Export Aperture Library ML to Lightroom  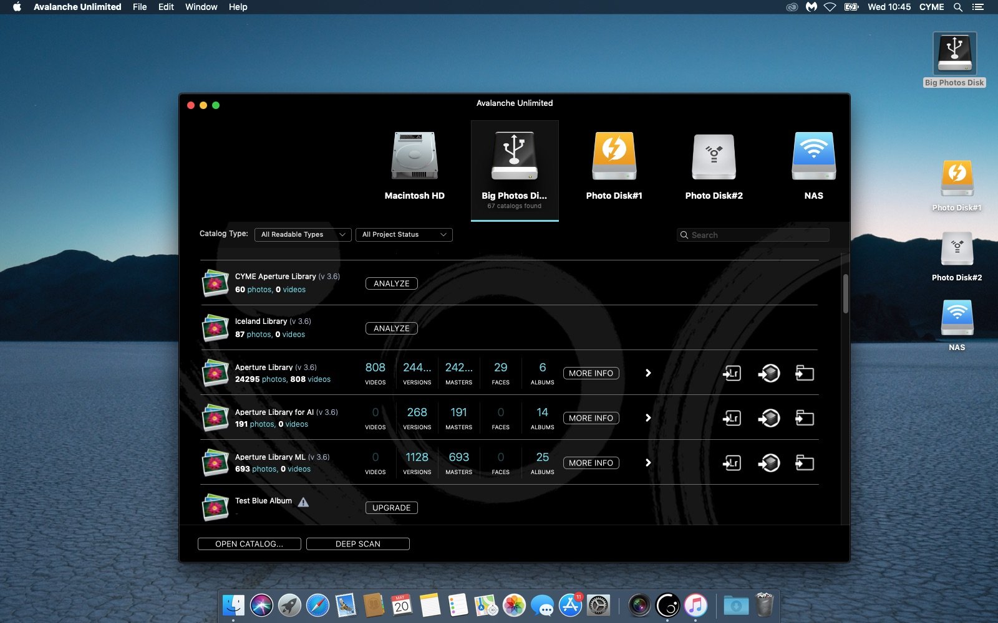point(732,463)
